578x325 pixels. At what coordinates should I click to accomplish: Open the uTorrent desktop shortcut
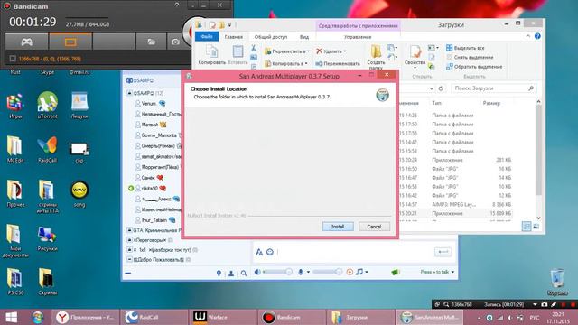[48, 105]
